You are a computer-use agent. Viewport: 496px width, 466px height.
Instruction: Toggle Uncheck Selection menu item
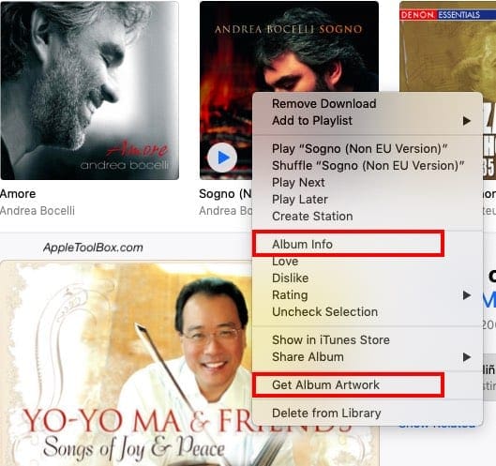point(324,312)
